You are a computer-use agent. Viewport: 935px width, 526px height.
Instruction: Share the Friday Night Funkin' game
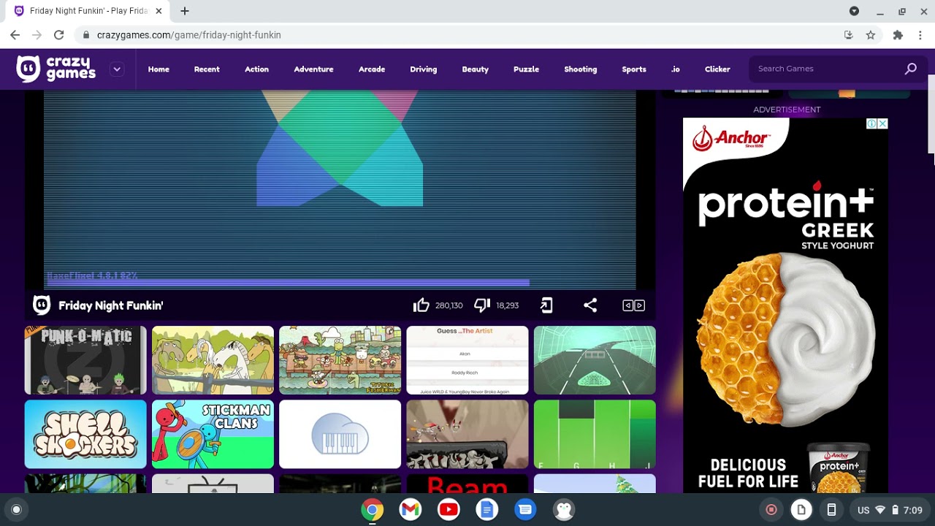pos(590,305)
